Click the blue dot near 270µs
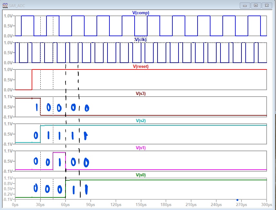The height and width of the screenshot is (210, 276). (237, 200)
